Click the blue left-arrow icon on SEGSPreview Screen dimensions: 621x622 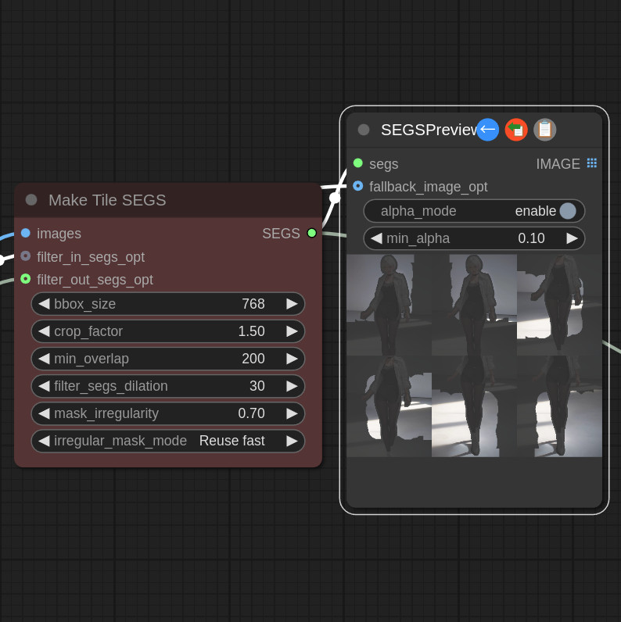click(x=487, y=130)
